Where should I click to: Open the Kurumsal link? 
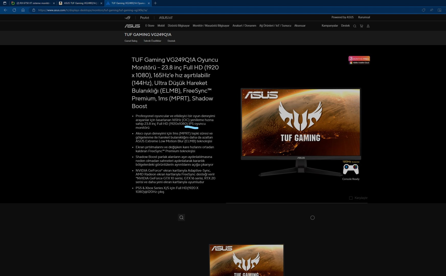pos(364,17)
